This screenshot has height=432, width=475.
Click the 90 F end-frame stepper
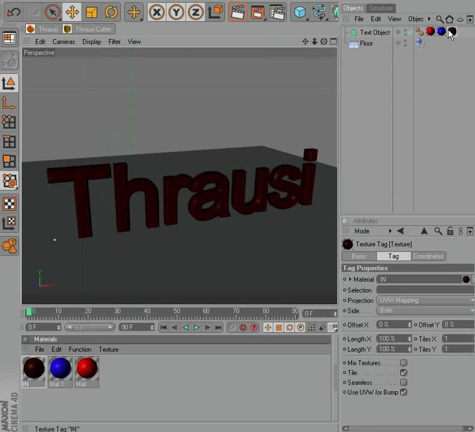tap(152, 328)
